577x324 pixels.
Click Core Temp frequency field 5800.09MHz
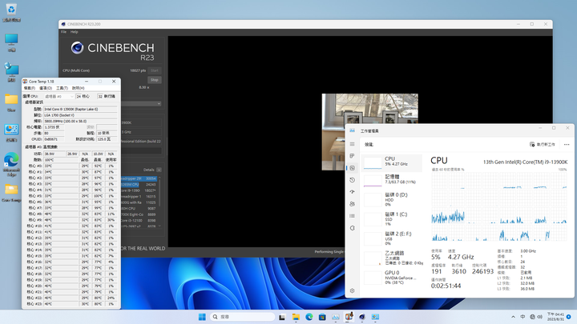point(80,121)
